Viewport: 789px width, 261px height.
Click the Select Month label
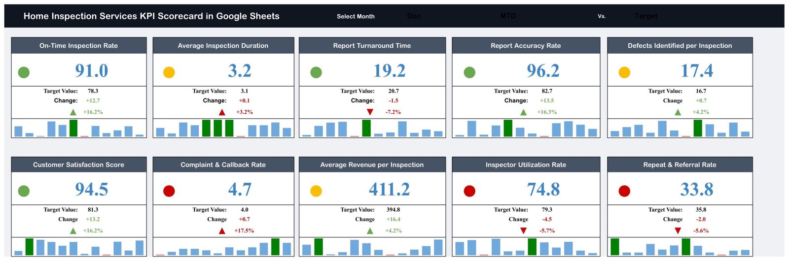[356, 16]
